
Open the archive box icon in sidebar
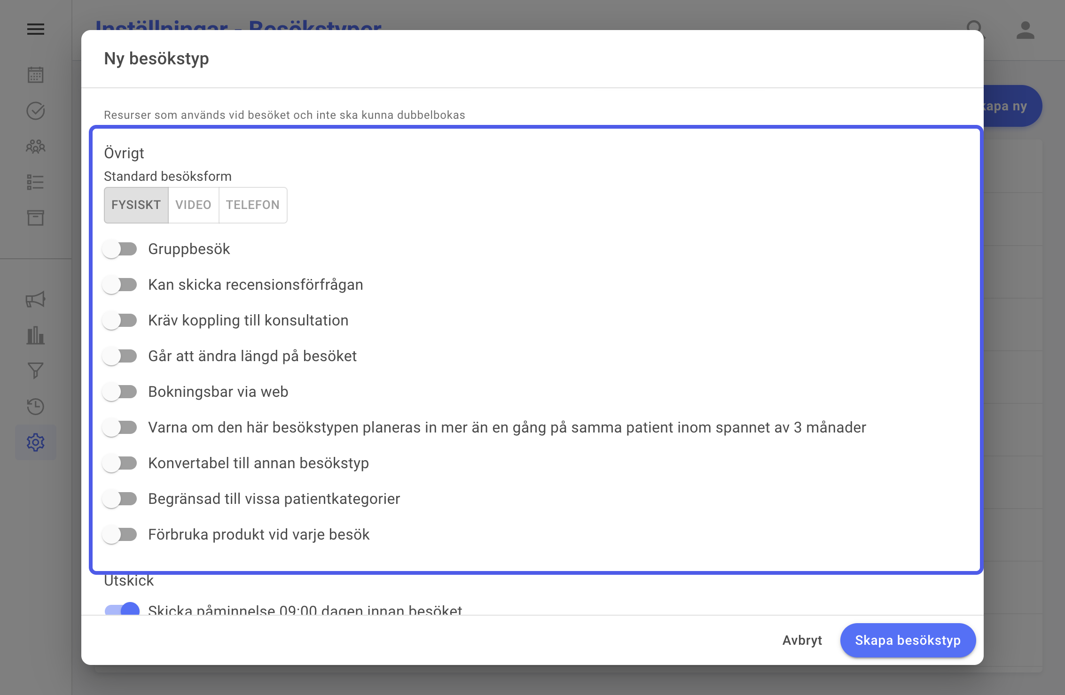[36, 218]
